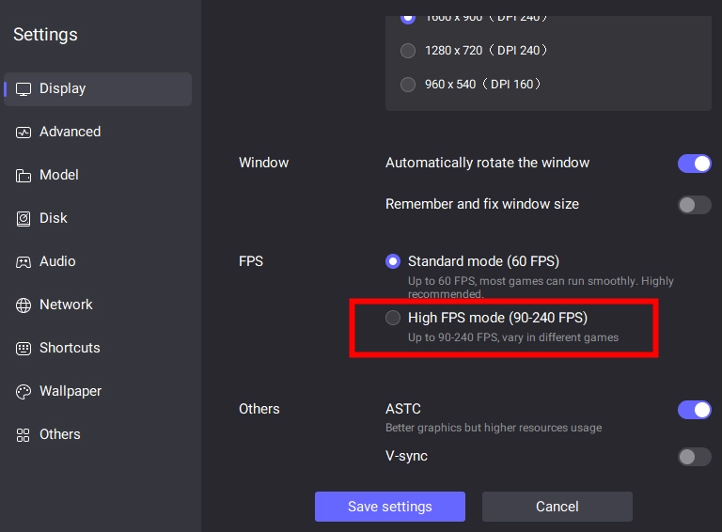Image resolution: width=722 pixels, height=532 pixels.
Task: Select 1280 x 720 resolution option
Action: pyautogui.click(x=408, y=51)
